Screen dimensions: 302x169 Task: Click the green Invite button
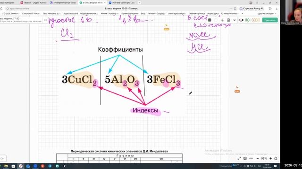click(270, 20)
